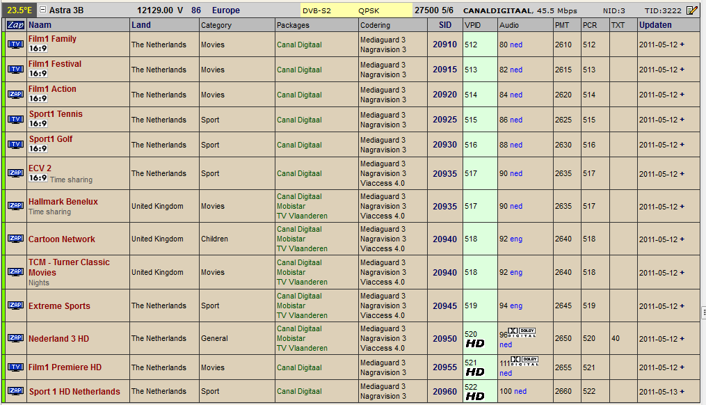Expand update details plus for Hallmark Benelux
706x405 pixels.
[682, 207]
